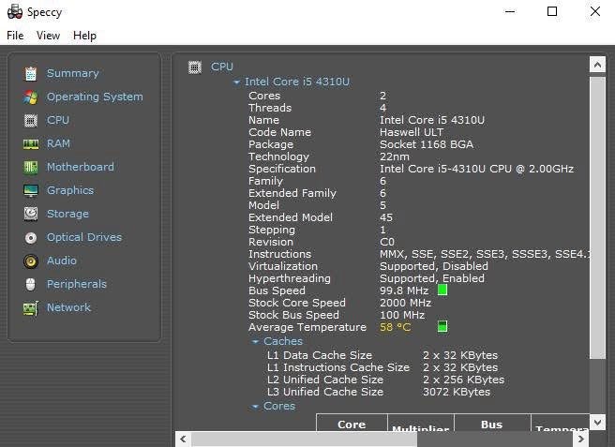This screenshot has height=447, width=615.
Task: Open the RAM section
Action: 58,143
